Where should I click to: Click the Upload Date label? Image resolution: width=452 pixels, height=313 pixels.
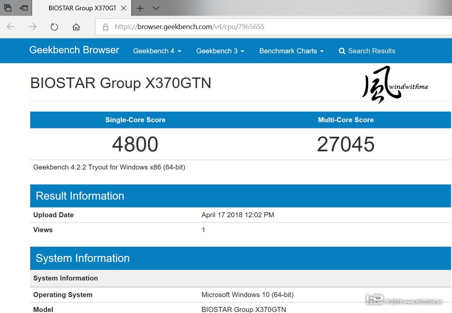(x=53, y=215)
